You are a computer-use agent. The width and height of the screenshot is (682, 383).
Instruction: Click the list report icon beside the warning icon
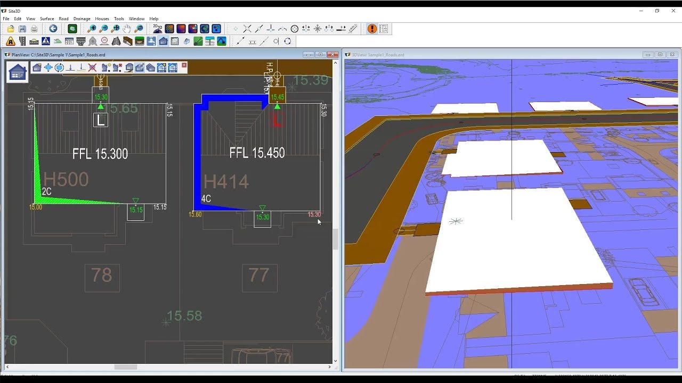pyautogui.click(x=384, y=29)
